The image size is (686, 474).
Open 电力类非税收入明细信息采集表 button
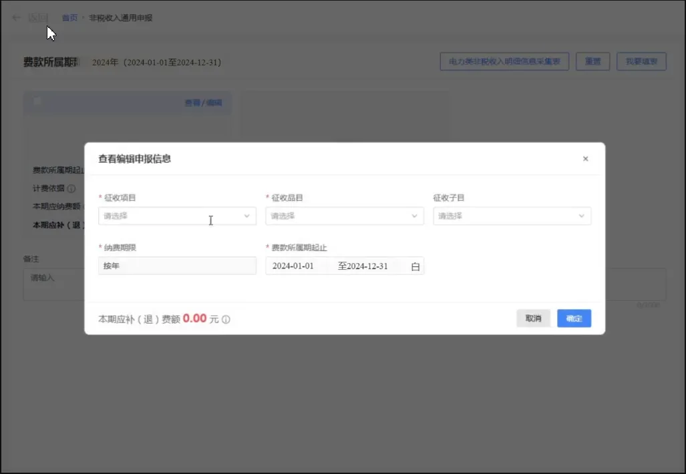(x=504, y=62)
